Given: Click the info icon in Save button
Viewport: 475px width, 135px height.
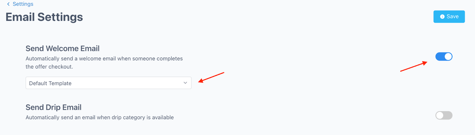Looking at the screenshot, I should [x=442, y=17].
